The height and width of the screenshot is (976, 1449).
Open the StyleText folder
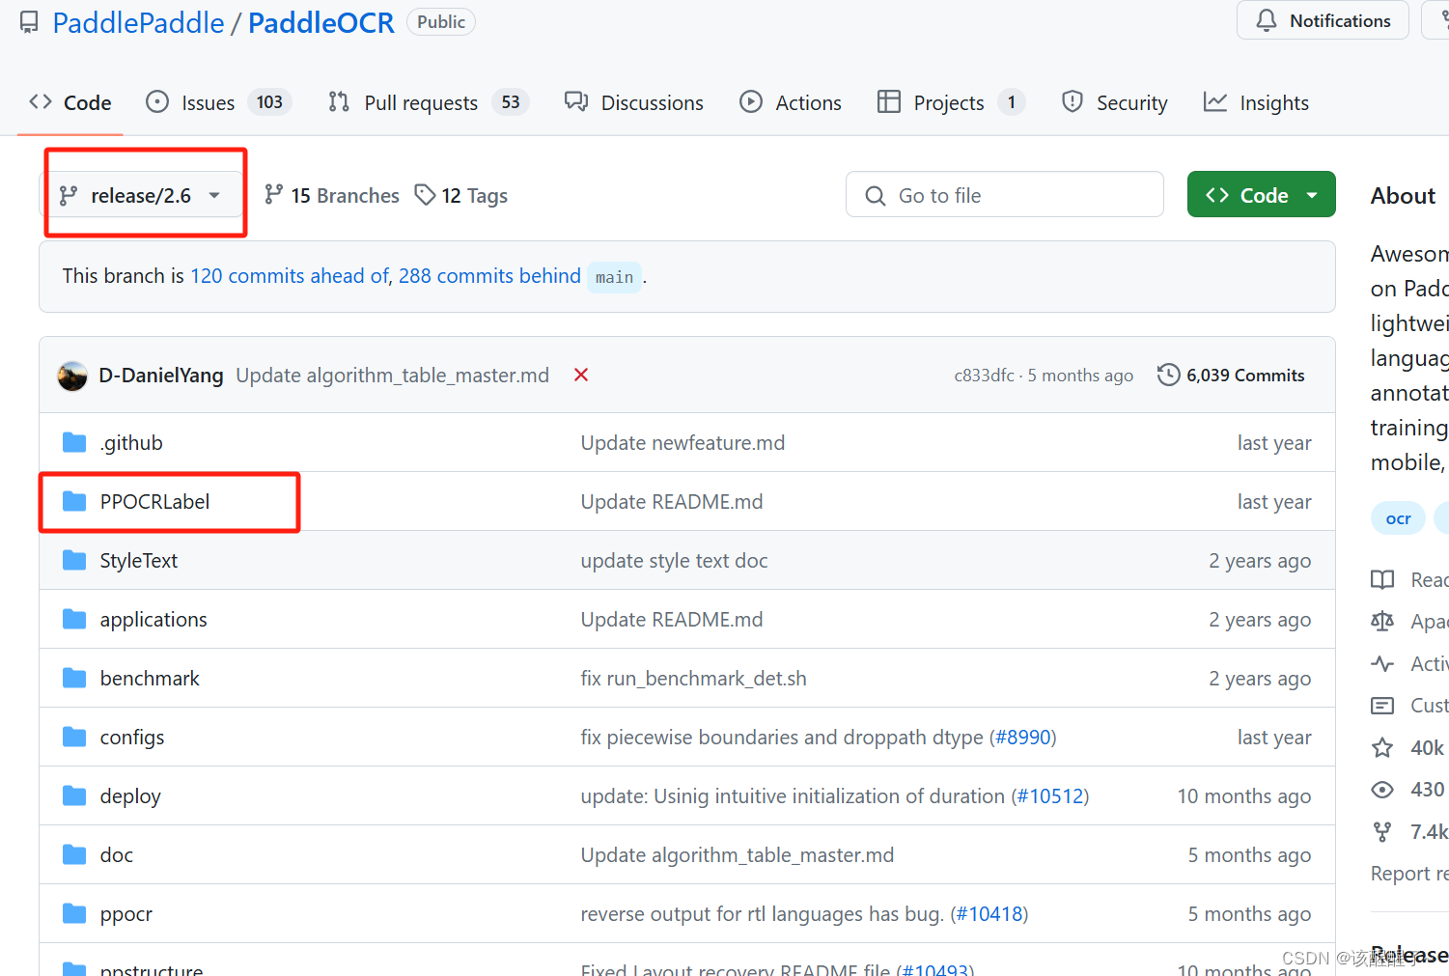138,561
